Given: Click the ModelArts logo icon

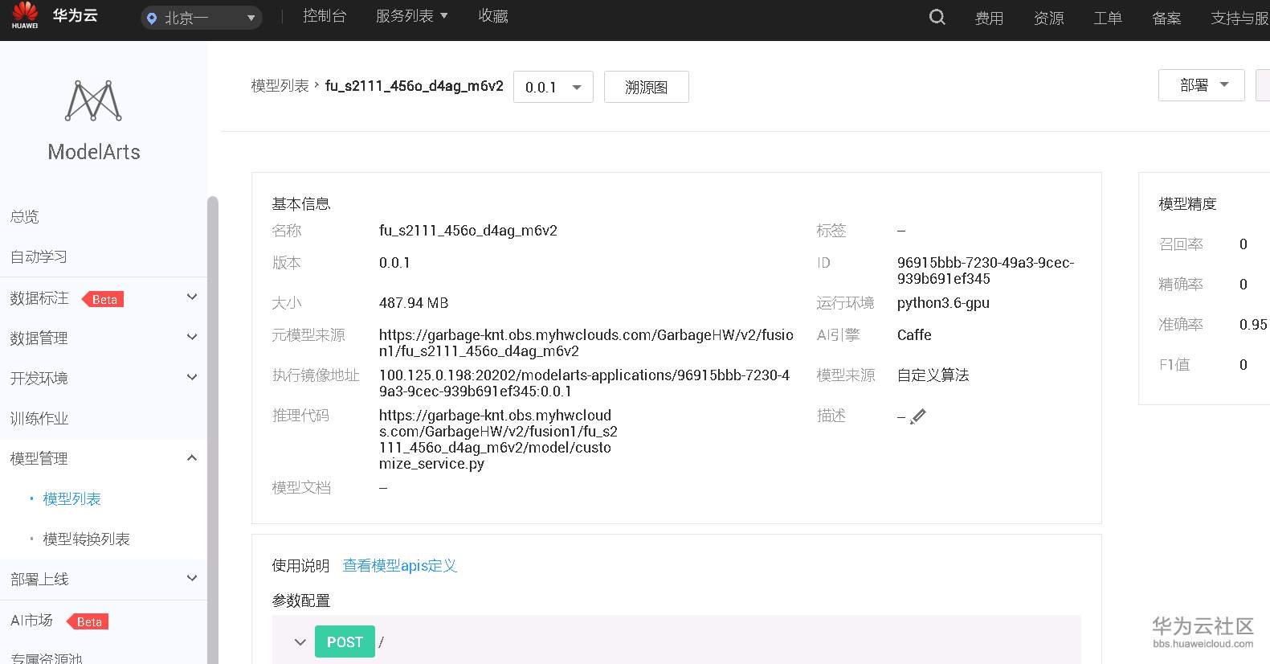Looking at the screenshot, I should click(x=93, y=100).
